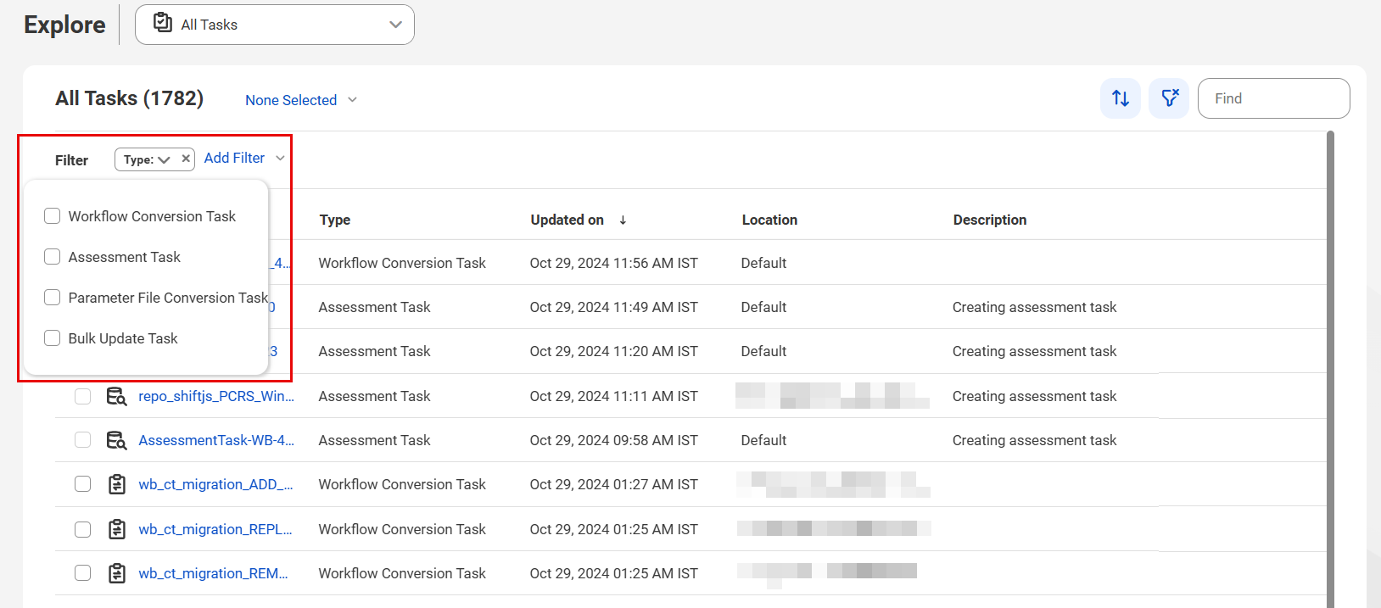This screenshot has width=1381, height=608.
Task: Click the Oct 29, 2024 01:27 AM IST cell
Action: 614,484
